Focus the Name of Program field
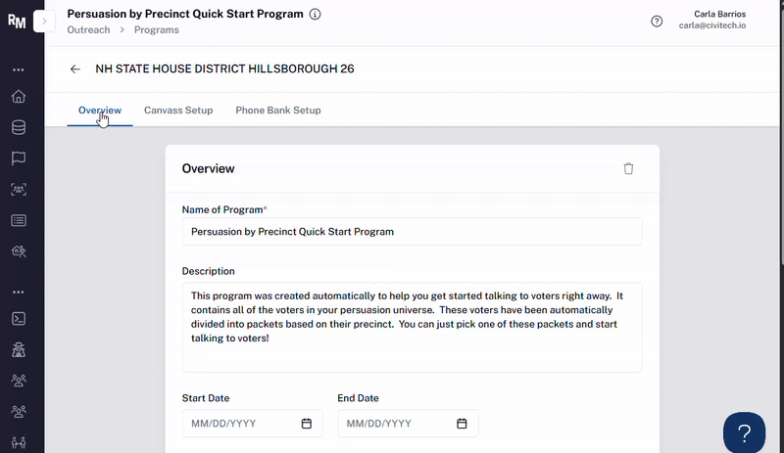Screen dimensions: 784x453 coord(412,231)
